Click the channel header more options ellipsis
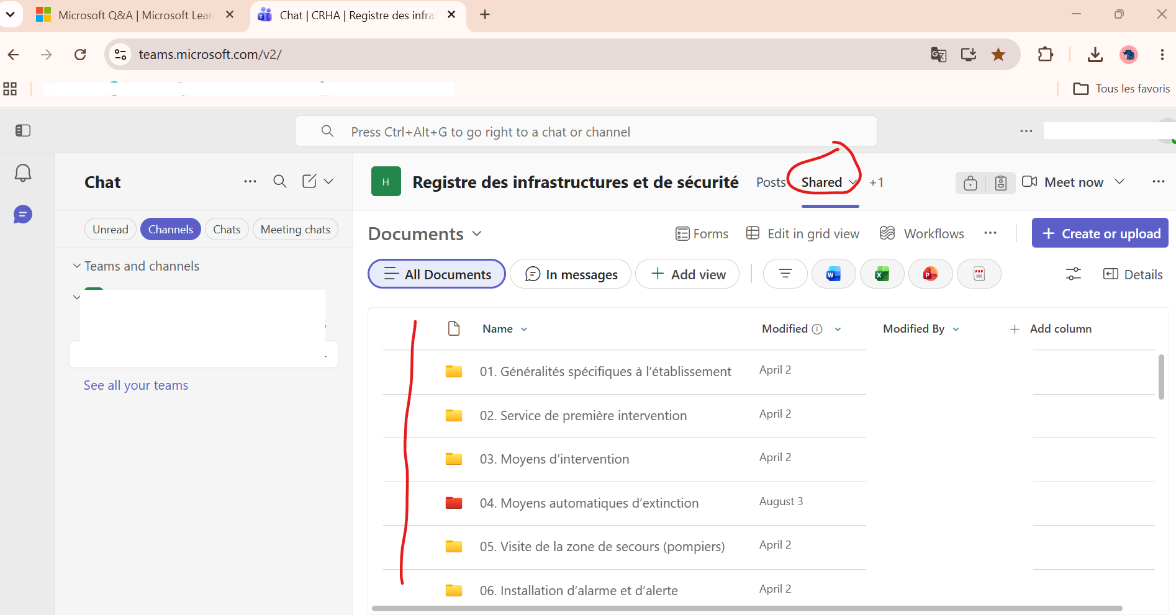This screenshot has height=615, width=1176. pyautogui.click(x=1159, y=181)
